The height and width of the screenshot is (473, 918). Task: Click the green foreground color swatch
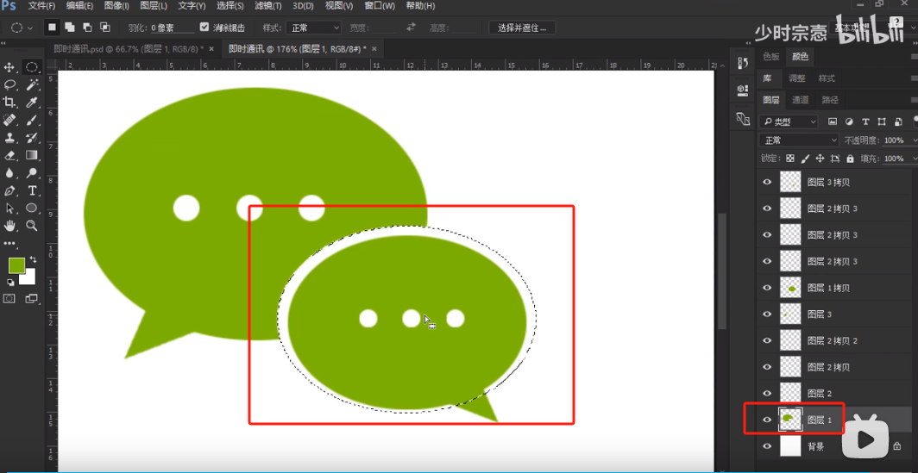16,265
